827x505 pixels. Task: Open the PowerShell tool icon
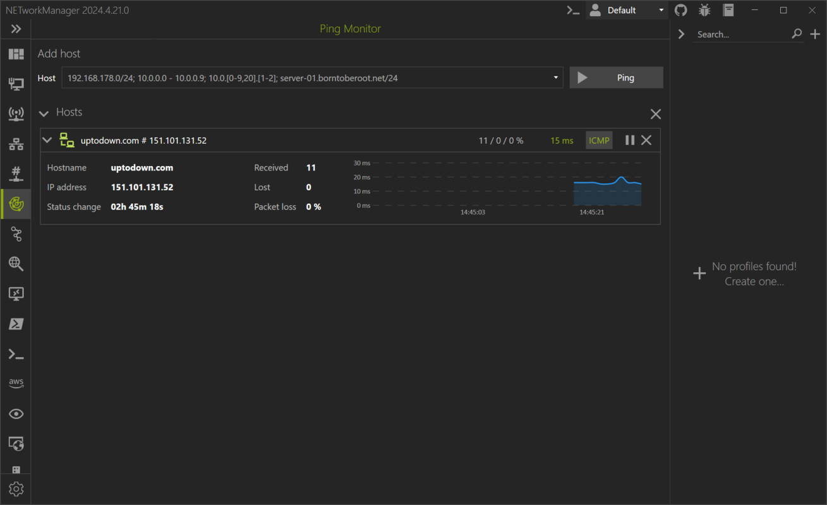[x=16, y=324]
